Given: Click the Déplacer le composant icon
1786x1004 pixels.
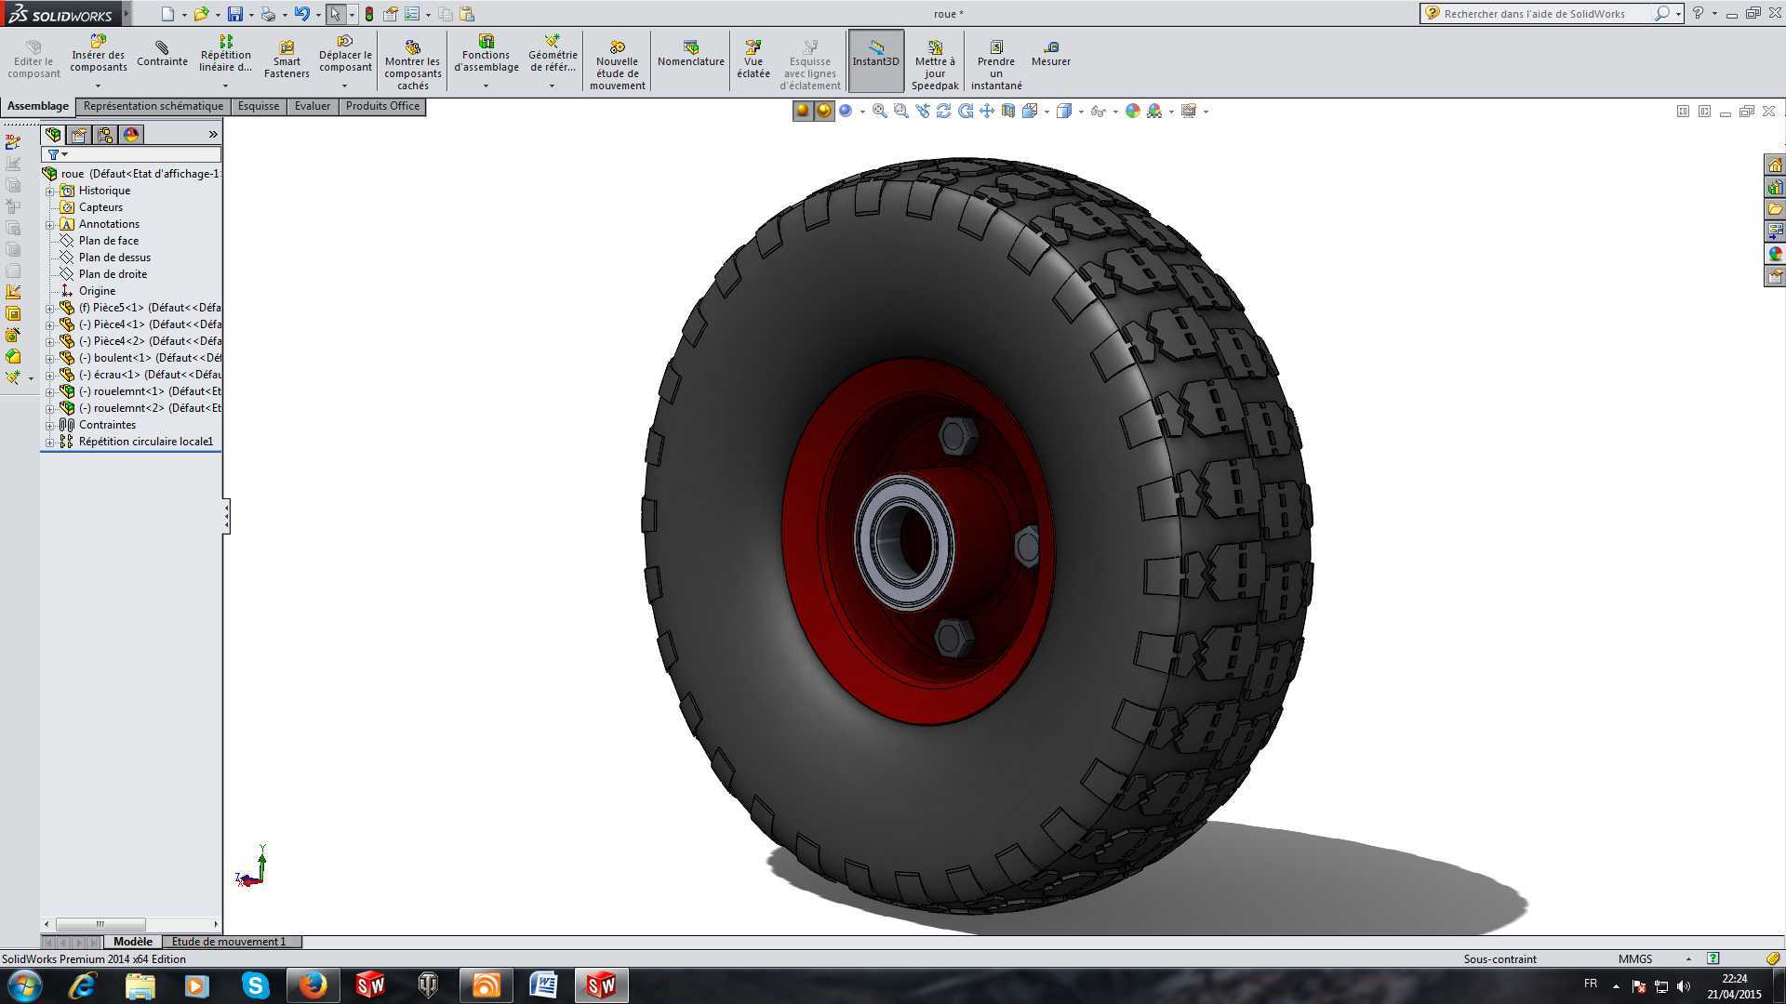Looking at the screenshot, I should click(x=345, y=42).
